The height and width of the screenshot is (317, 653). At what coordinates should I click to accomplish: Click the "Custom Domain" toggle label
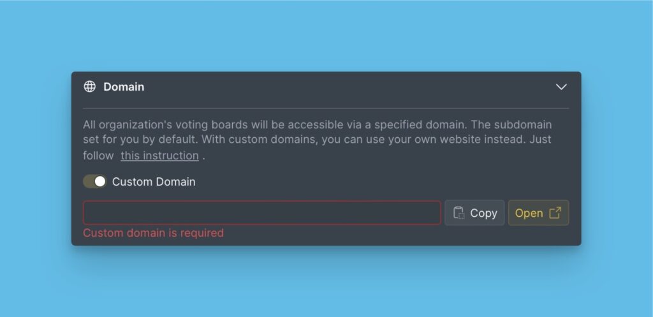coord(154,182)
